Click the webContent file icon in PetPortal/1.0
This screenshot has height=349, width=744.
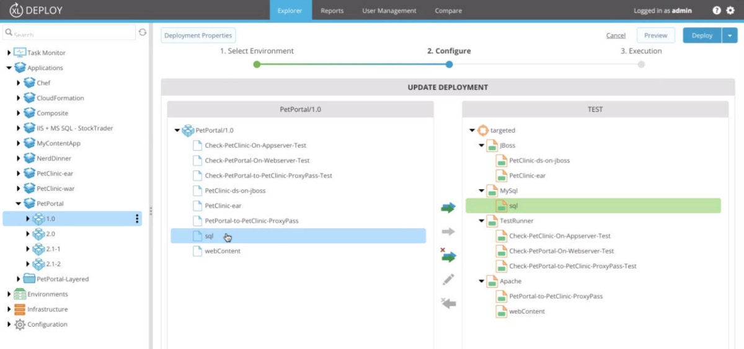tap(197, 251)
